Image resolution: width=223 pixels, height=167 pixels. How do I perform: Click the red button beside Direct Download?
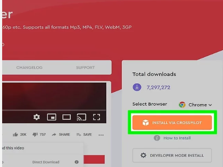pyautogui.click(x=94, y=159)
